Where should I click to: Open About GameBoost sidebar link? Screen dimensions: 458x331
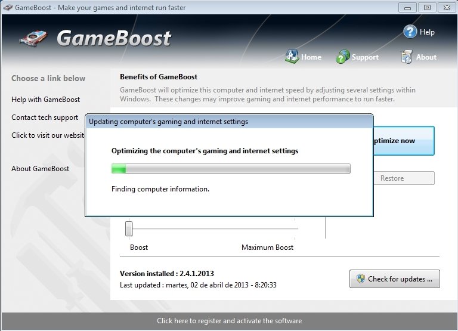(x=41, y=169)
